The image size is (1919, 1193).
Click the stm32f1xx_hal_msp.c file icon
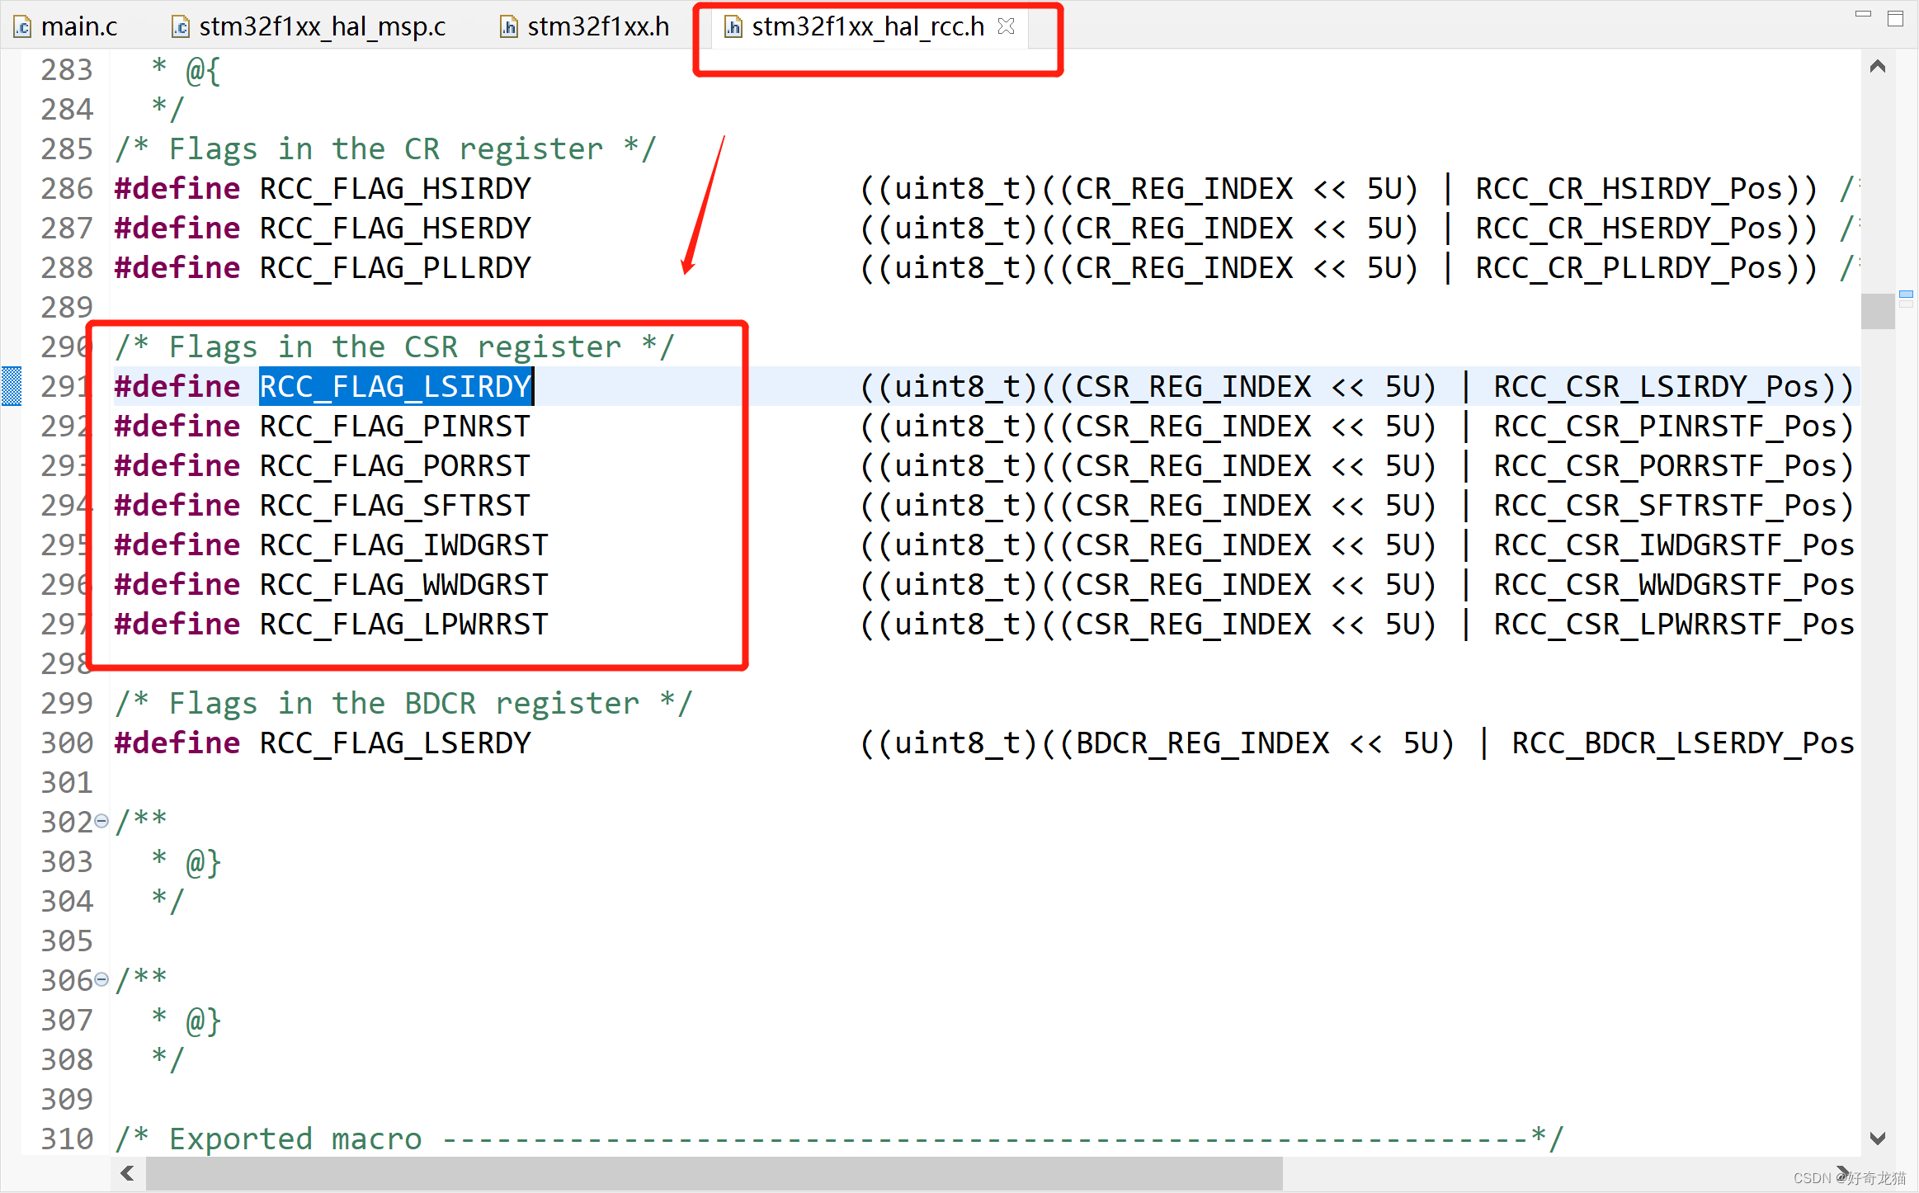coord(181,27)
